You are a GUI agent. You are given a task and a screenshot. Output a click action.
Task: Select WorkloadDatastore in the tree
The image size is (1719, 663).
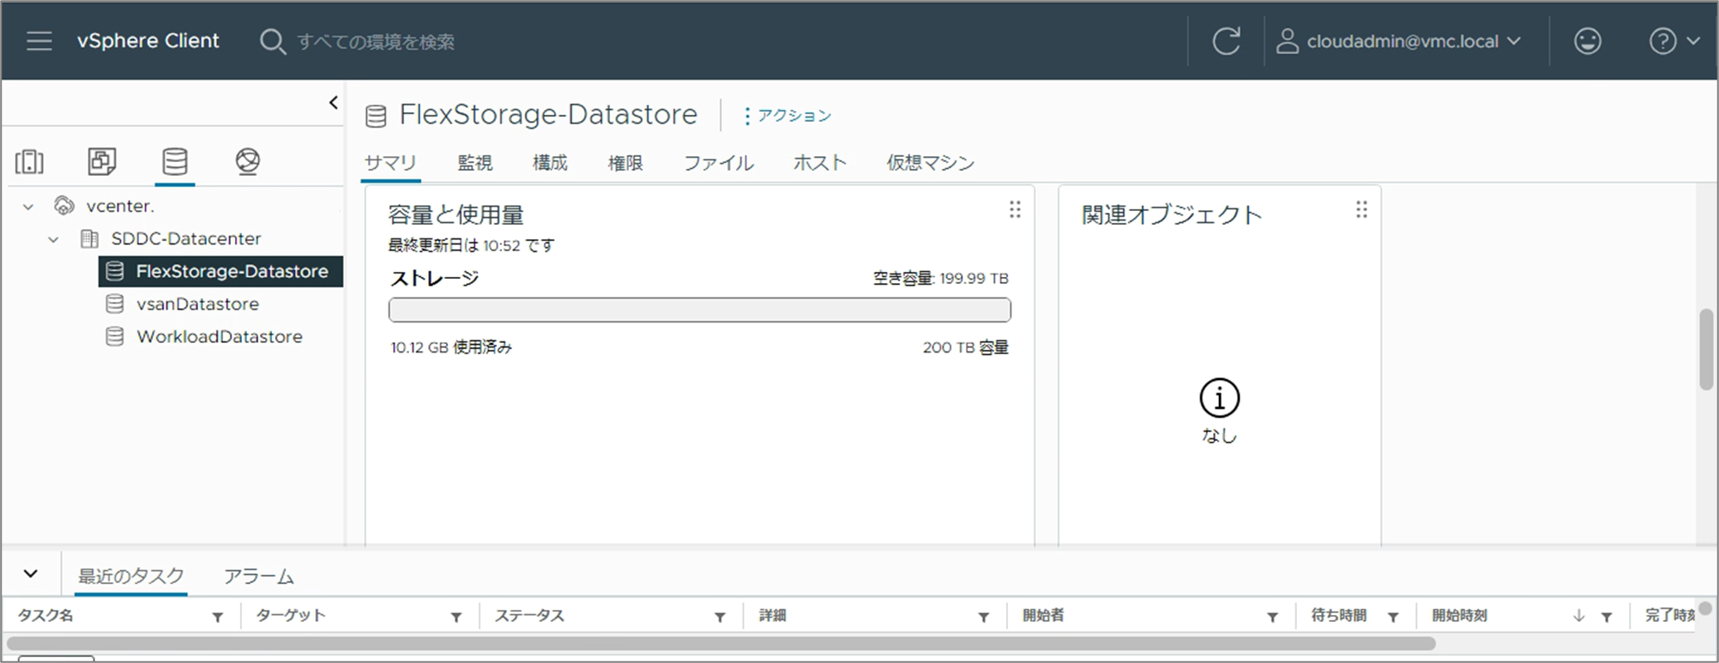point(220,336)
